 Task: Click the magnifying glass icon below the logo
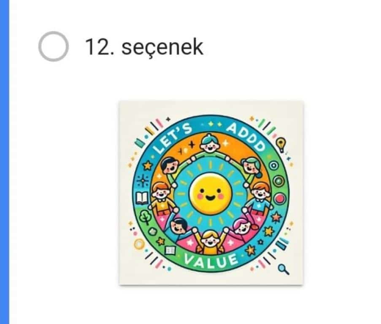coord(284,269)
